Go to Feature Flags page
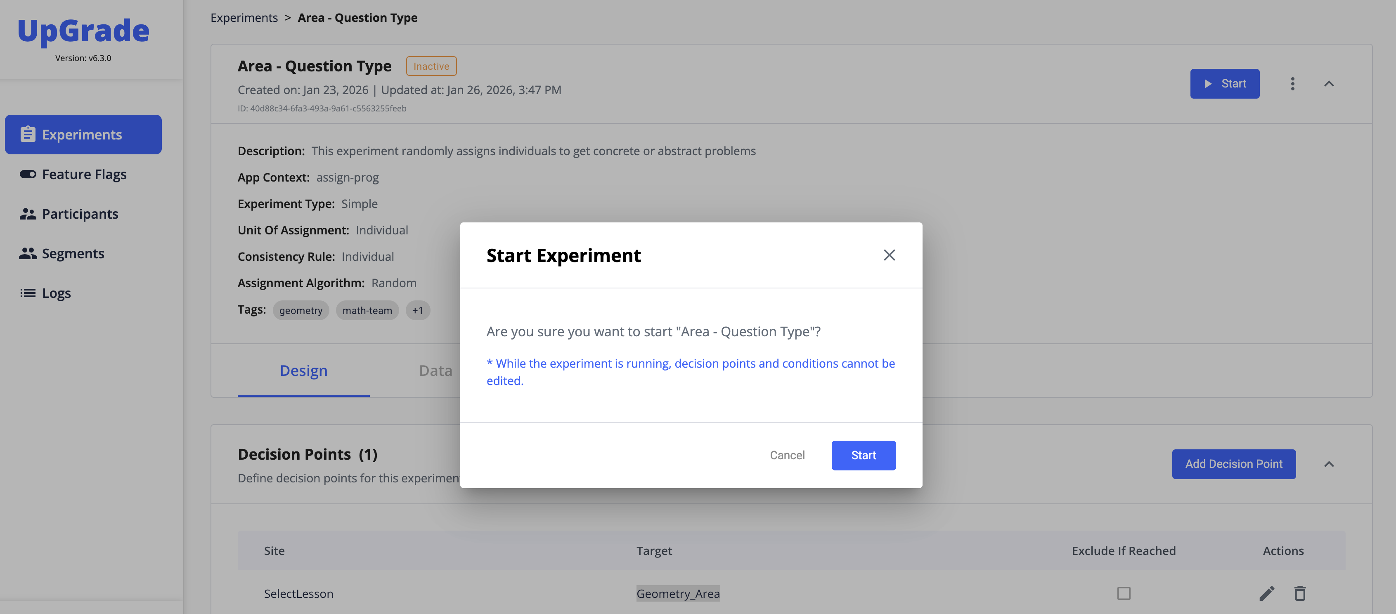This screenshot has height=614, width=1396. (84, 174)
